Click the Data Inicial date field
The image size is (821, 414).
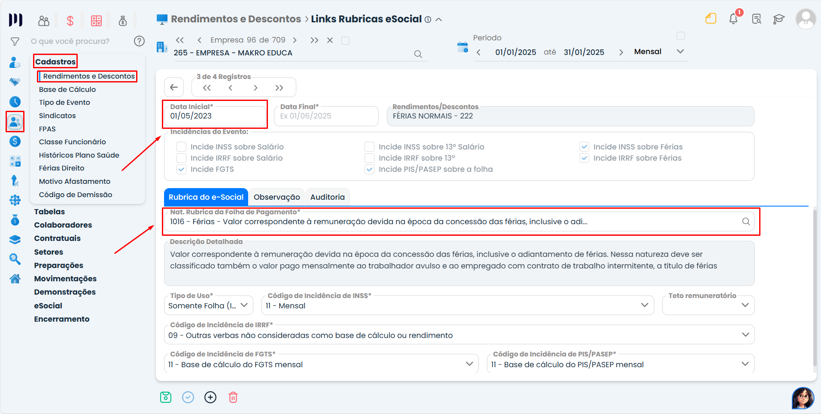pos(215,116)
